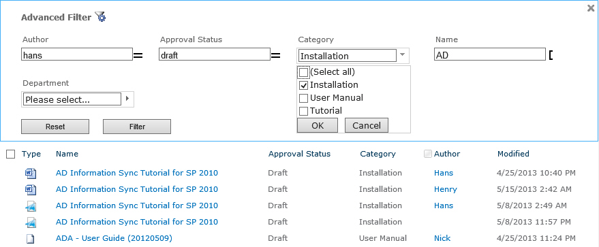Select the blank document icon for ADA User Guide
The height and width of the screenshot is (247, 599).
tap(30, 239)
